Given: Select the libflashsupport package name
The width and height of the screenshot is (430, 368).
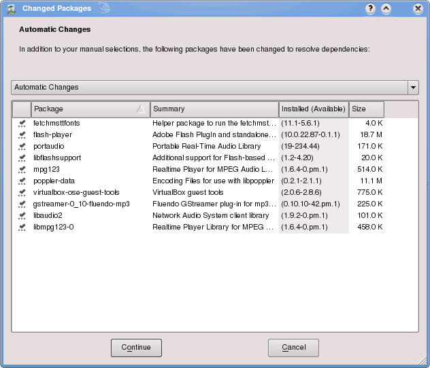Looking at the screenshot, I should pyautogui.click(x=57, y=158).
